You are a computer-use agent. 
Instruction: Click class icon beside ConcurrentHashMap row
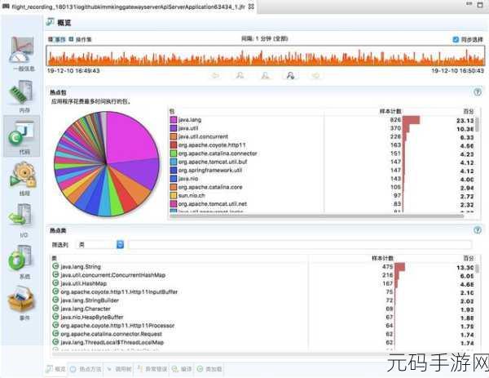coord(55,275)
